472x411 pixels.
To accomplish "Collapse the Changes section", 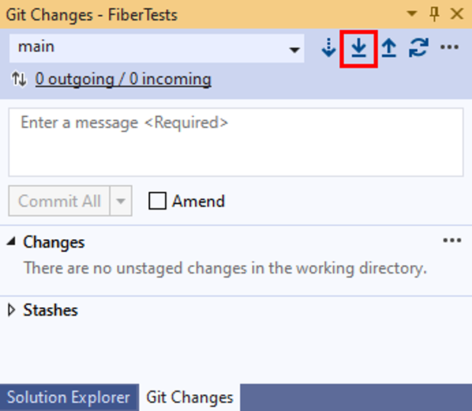I will (12, 242).
